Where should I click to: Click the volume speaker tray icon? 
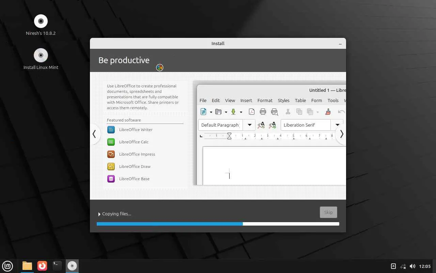point(412,266)
